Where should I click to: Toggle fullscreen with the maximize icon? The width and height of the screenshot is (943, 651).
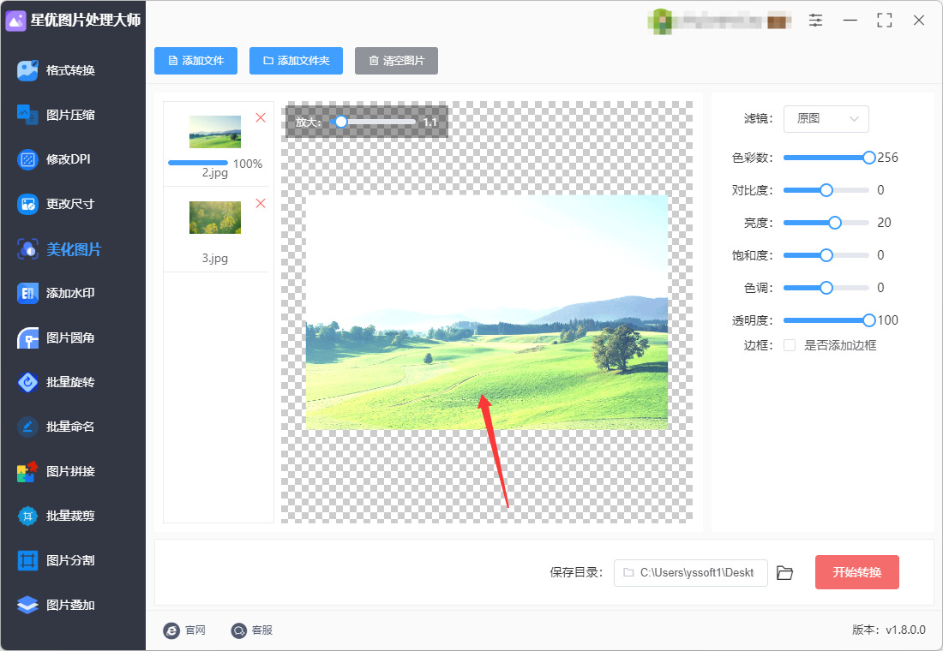tap(884, 21)
